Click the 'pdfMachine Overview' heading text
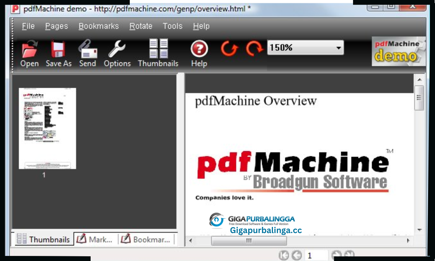Image resolution: width=435 pixels, height=261 pixels. point(256,101)
